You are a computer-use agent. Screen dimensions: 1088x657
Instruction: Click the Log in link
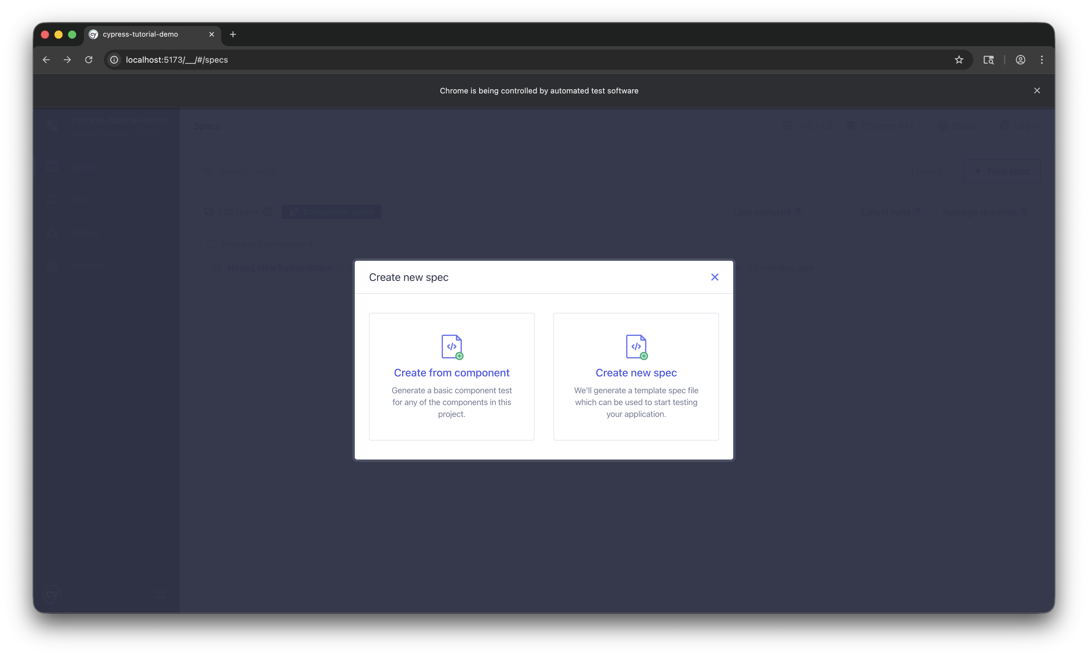coord(1021,126)
